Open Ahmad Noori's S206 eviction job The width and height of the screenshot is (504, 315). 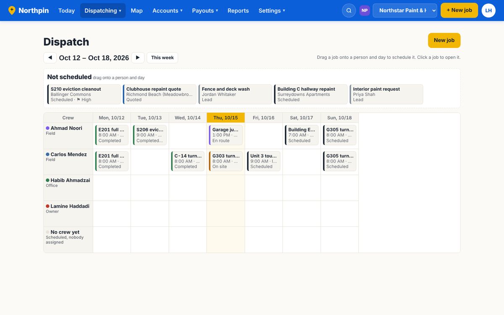(150, 135)
